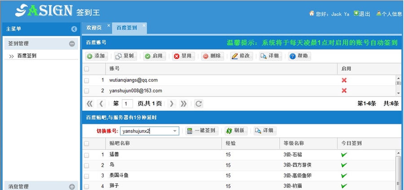The height and width of the screenshot is (190, 404).
Task: Expand the 消息管理 panel with its plus icon
Action: [72, 187]
